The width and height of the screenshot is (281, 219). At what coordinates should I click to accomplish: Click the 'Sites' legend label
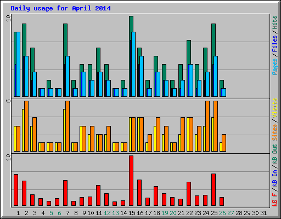pyautogui.click(x=274, y=132)
